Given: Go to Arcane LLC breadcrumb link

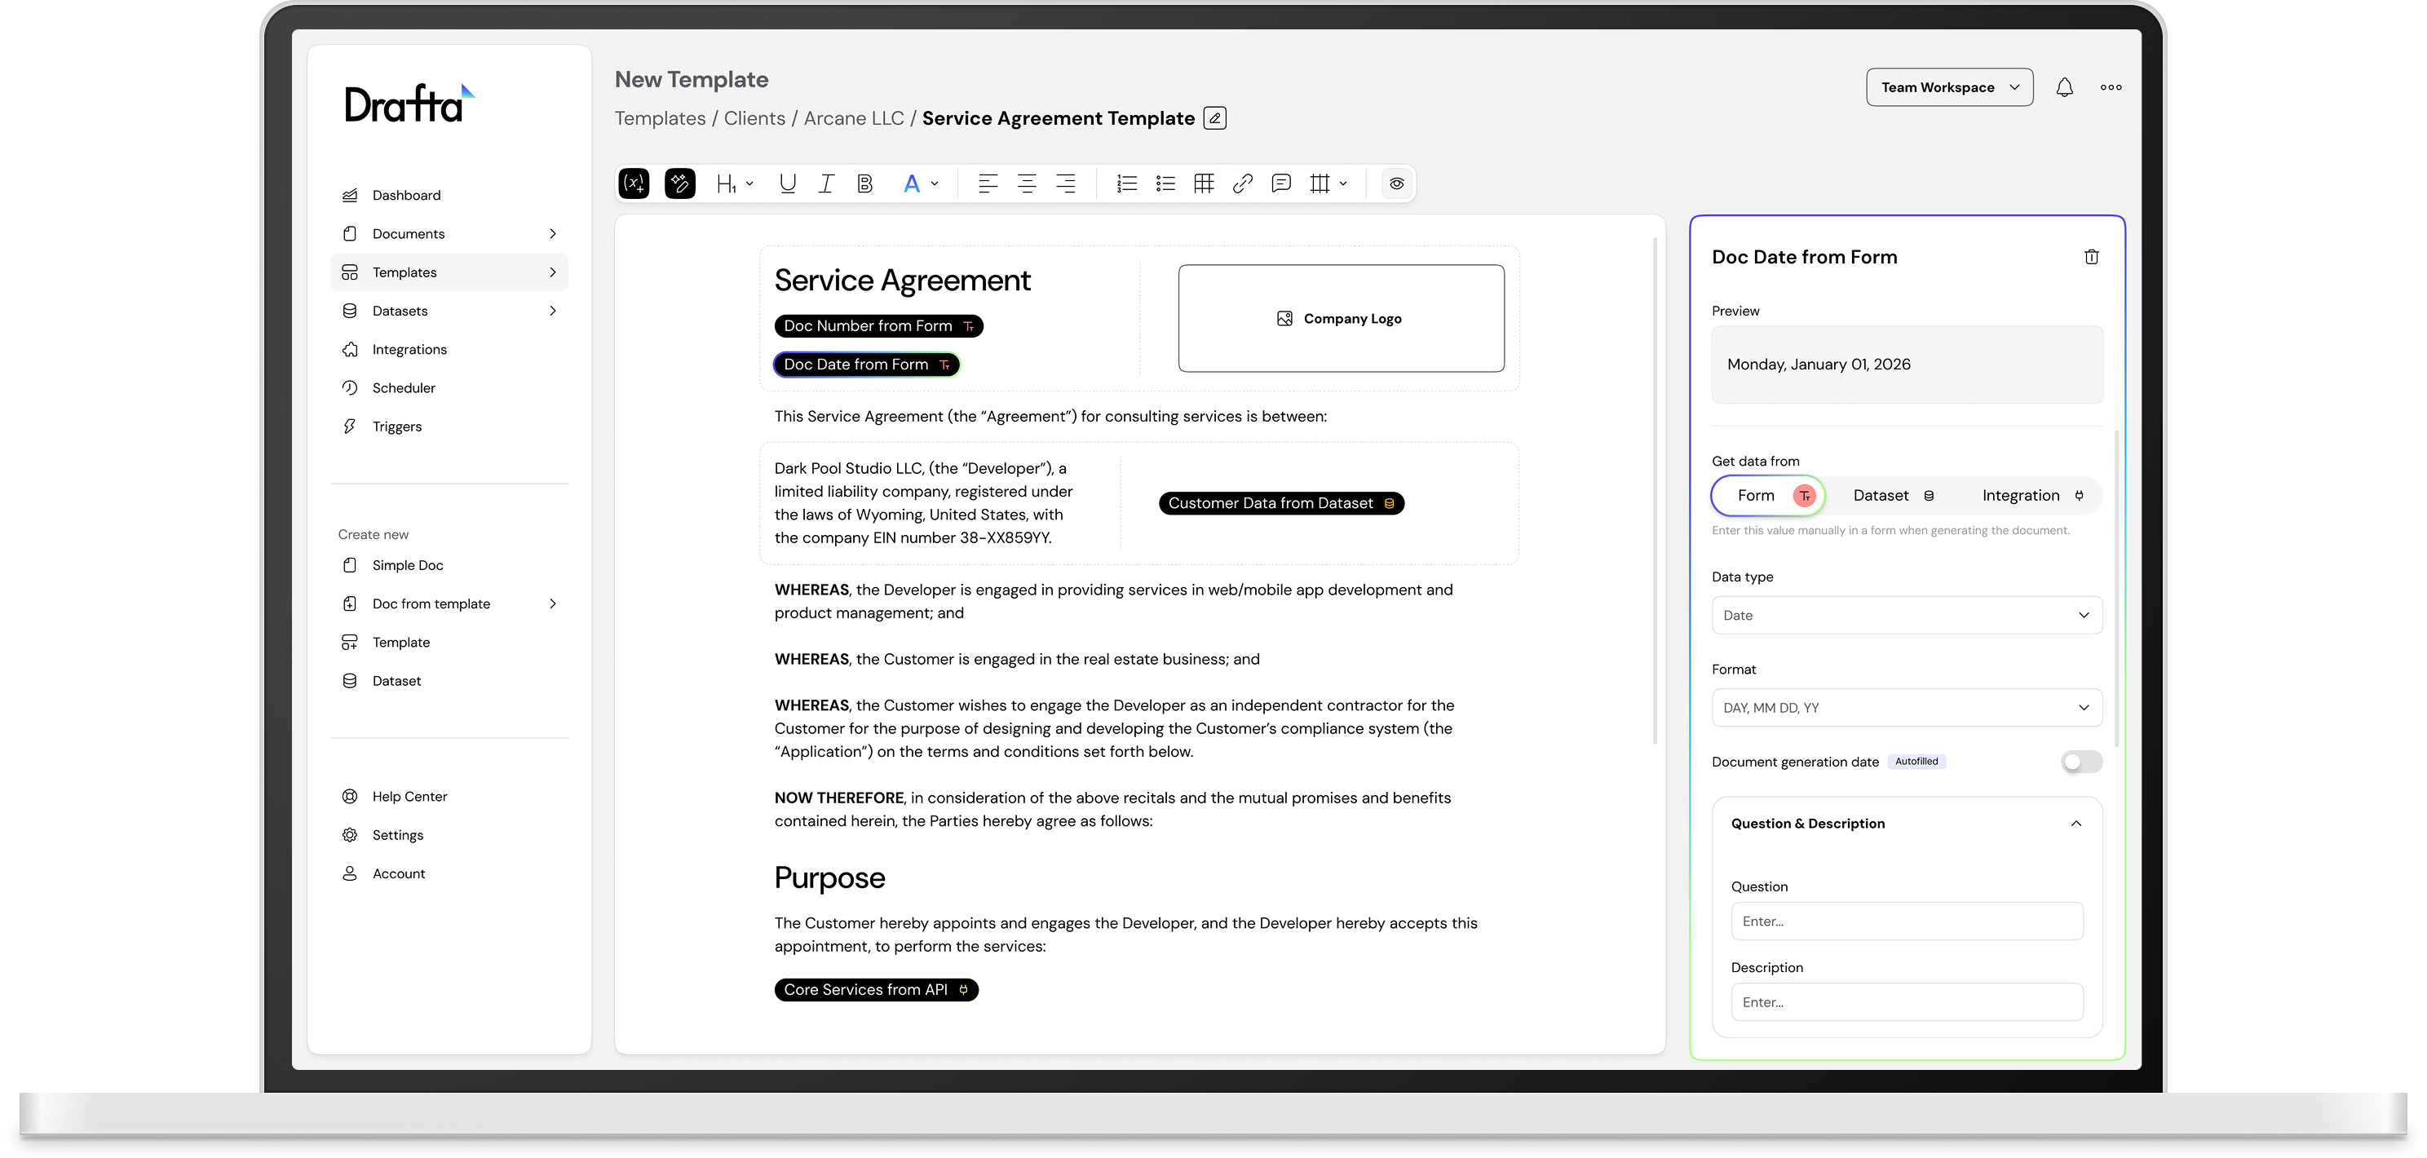Looking at the screenshot, I should click(x=854, y=119).
